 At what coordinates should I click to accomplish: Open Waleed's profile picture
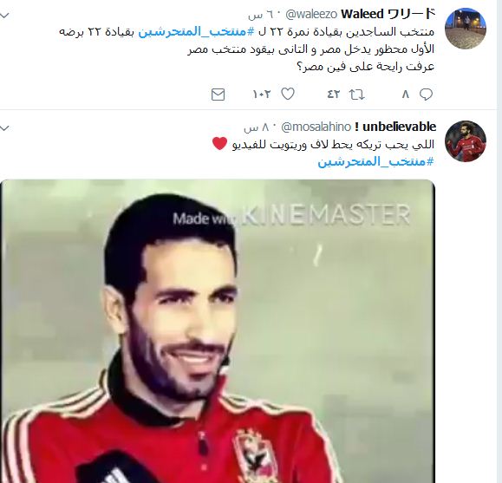(x=466, y=29)
